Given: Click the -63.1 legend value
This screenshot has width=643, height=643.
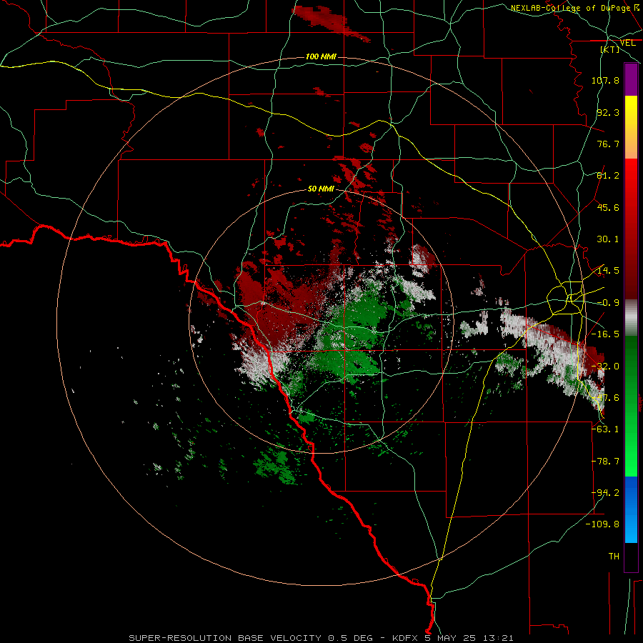Looking at the screenshot, I should (x=605, y=429).
